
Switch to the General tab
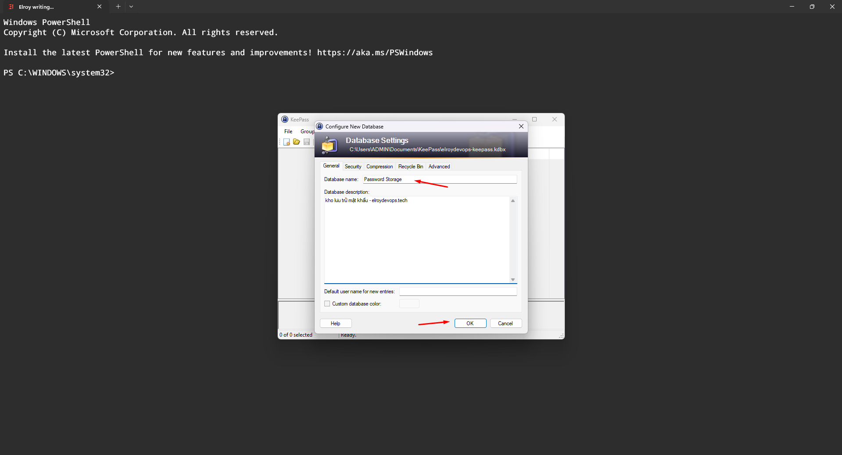point(331,166)
